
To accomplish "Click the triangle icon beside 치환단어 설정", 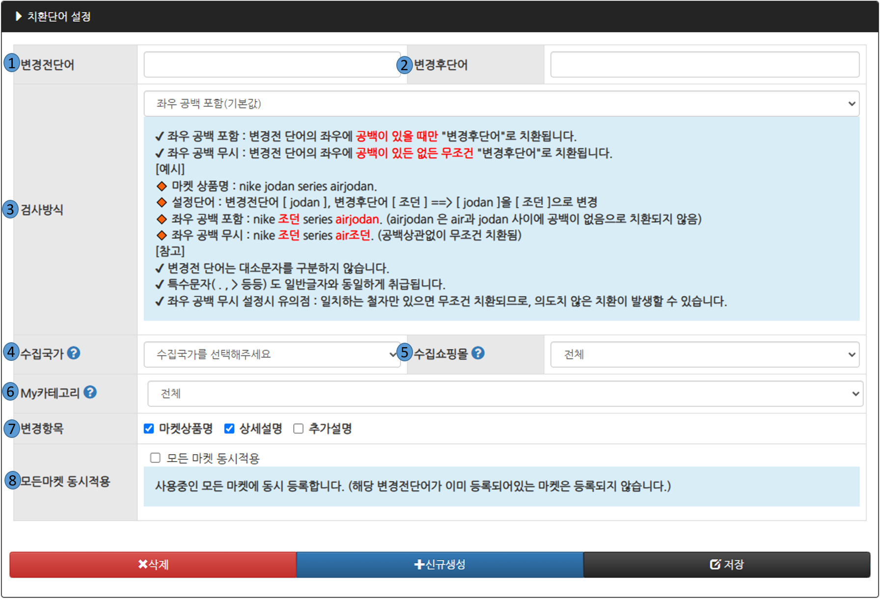I will coord(19,16).
